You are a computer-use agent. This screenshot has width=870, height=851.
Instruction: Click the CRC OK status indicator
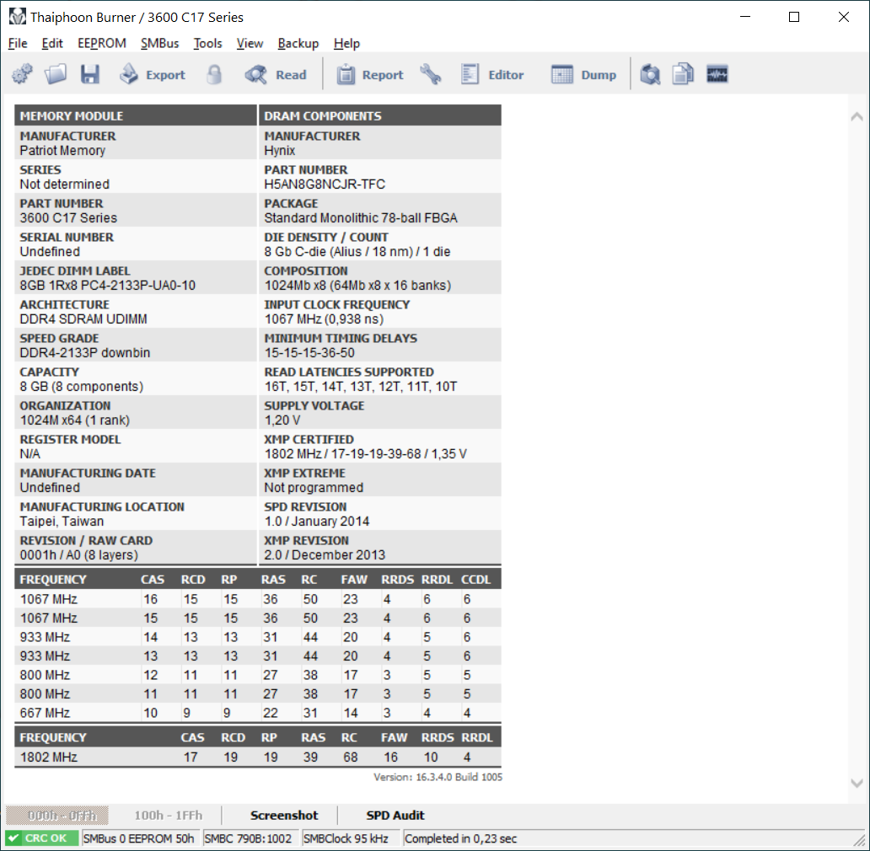[42, 838]
